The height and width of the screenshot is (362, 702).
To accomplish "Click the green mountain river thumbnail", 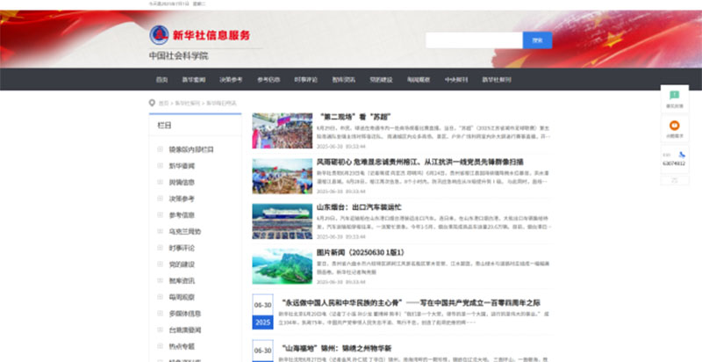I will point(282,266).
